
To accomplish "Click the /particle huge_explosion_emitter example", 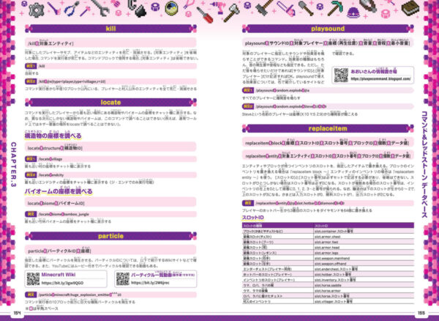I will click(x=110, y=295).
